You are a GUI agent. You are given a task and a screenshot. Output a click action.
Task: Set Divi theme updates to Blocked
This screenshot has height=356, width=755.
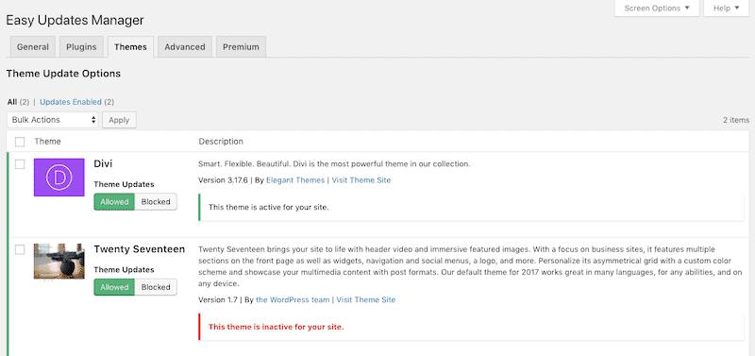coord(156,202)
